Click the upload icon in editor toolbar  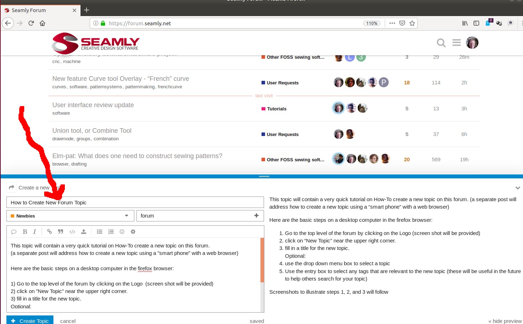pyautogui.click(x=84, y=232)
